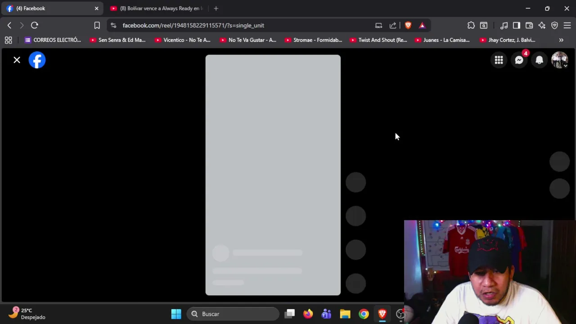Launch Firefox from the taskbar
The height and width of the screenshot is (324, 576).
(x=308, y=314)
